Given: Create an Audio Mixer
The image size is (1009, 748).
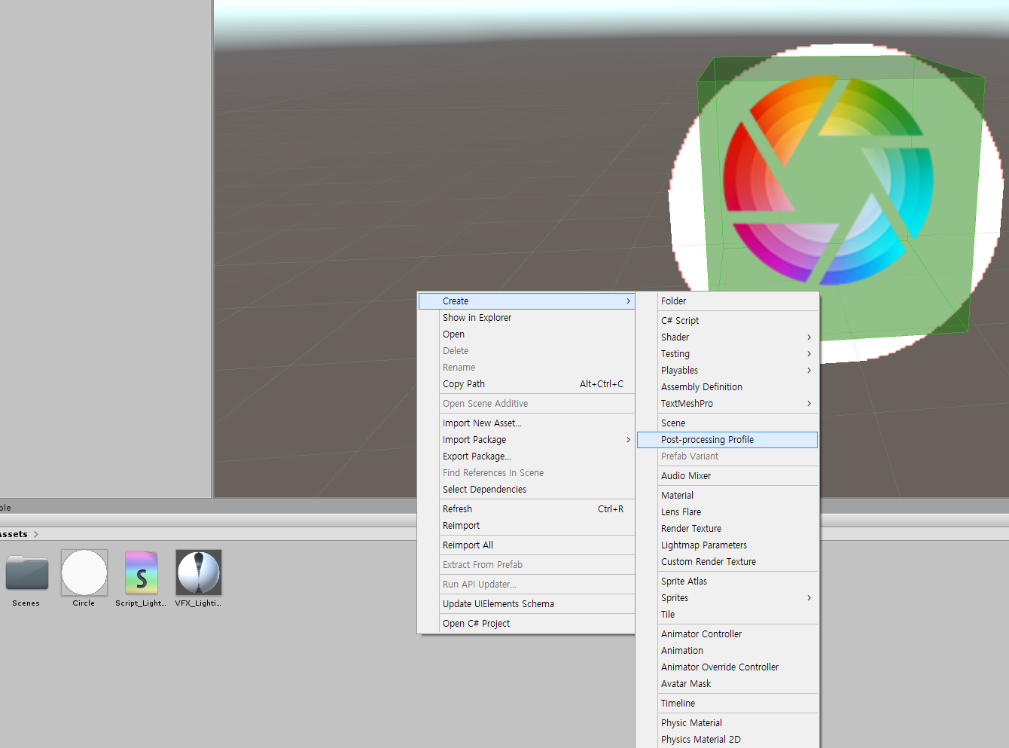Looking at the screenshot, I should point(727,476).
